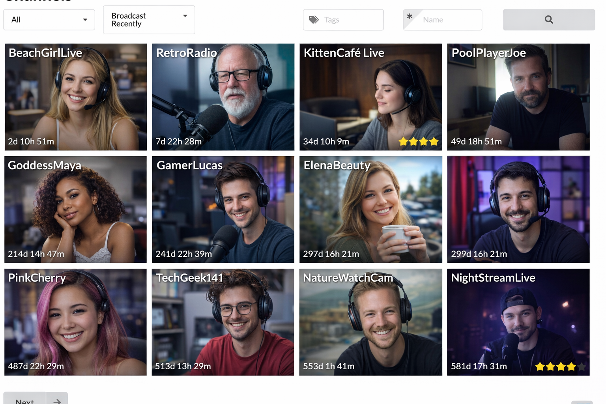Click the tag icon in Tags field
This screenshot has width=606, height=404.
tap(314, 20)
